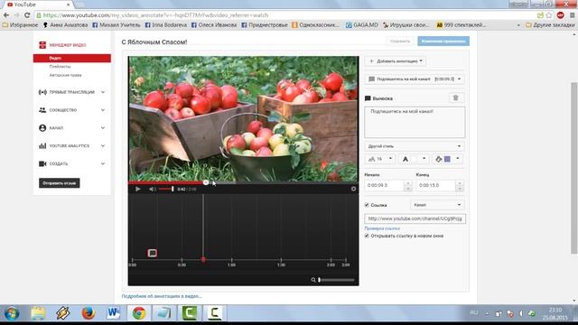578x325 pixels.
Task: Click the plus icon in Add annotation button
Action: click(x=371, y=61)
